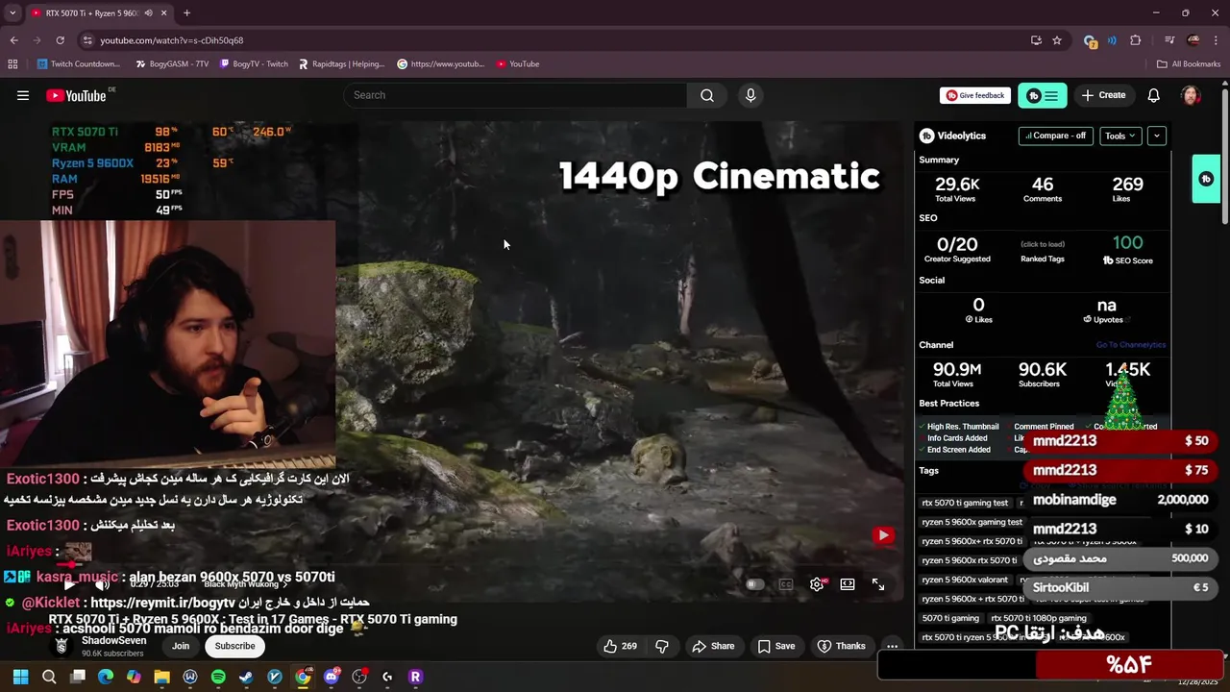
Task: Open BogyTV - Twitch bookmark
Action: (x=254, y=64)
